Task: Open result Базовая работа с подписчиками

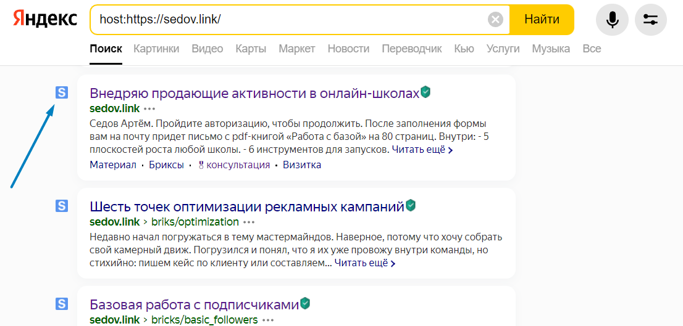Action: (x=195, y=304)
